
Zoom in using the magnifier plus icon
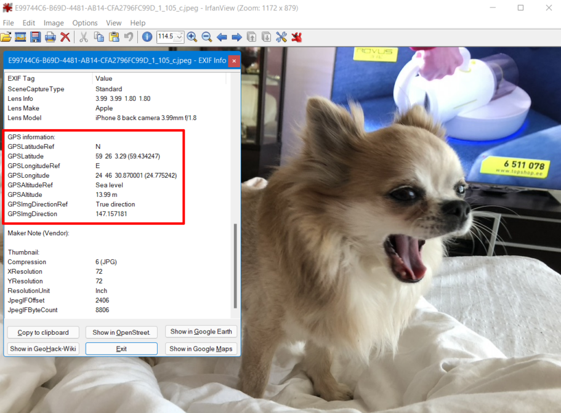192,37
